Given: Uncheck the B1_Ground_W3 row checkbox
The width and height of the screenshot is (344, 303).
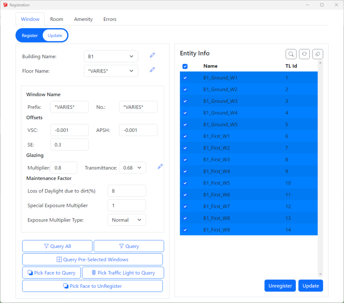Looking at the screenshot, I should (185, 101).
